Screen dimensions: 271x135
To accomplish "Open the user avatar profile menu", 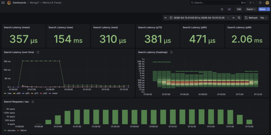I will click(267, 3).
